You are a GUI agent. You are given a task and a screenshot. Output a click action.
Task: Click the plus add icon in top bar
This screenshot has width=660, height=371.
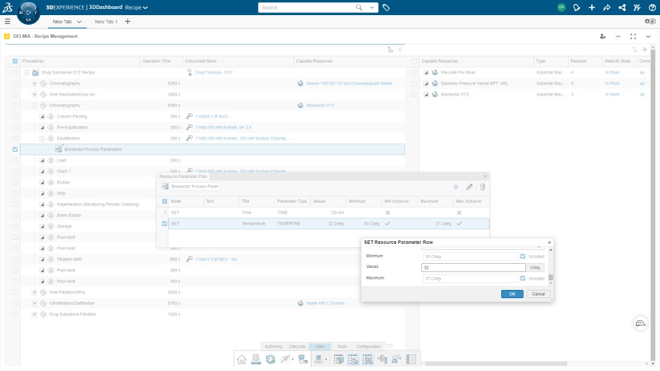click(x=592, y=8)
